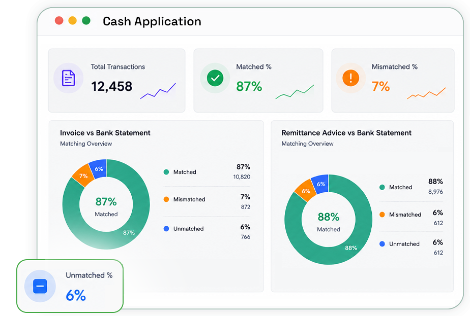Click the Cash Application window title
This screenshot has width=470, height=316.
(x=152, y=21)
